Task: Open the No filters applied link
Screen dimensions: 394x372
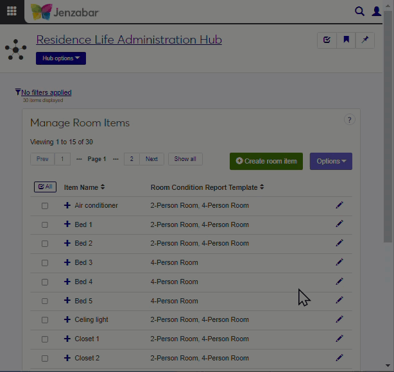Action: [x=46, y=92]
